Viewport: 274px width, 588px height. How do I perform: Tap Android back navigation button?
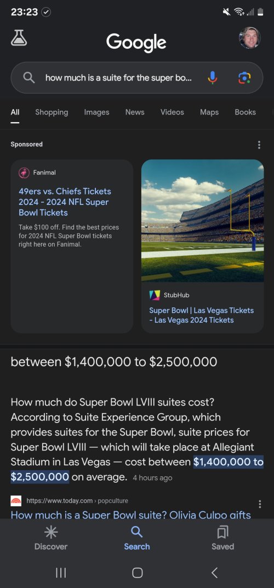pos(214,573)
